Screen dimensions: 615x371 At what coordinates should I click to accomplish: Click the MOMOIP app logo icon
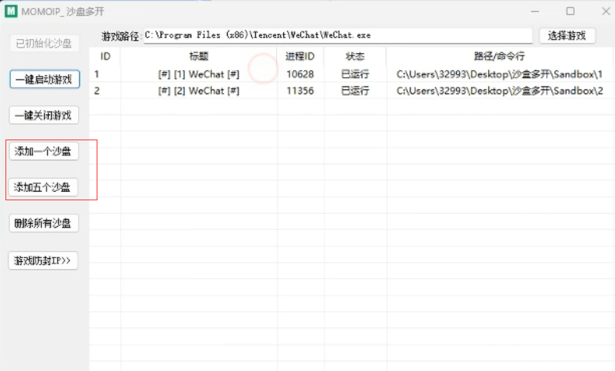[x=12, y=11]
